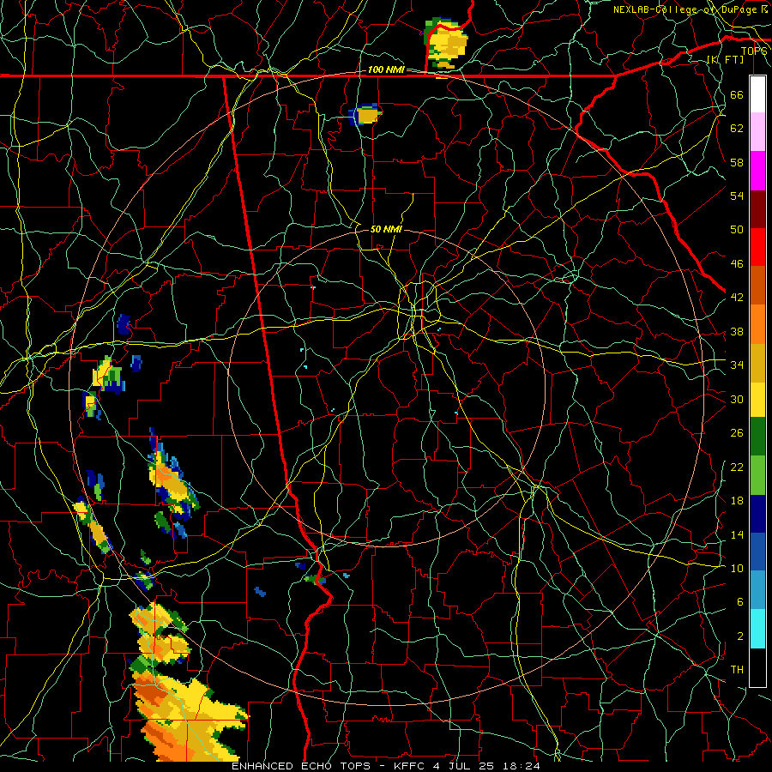The height and width of the screenshot is (772, 772).
Task: Click the legend value 14
Action: pyautogui.click(x=737, y=534)
